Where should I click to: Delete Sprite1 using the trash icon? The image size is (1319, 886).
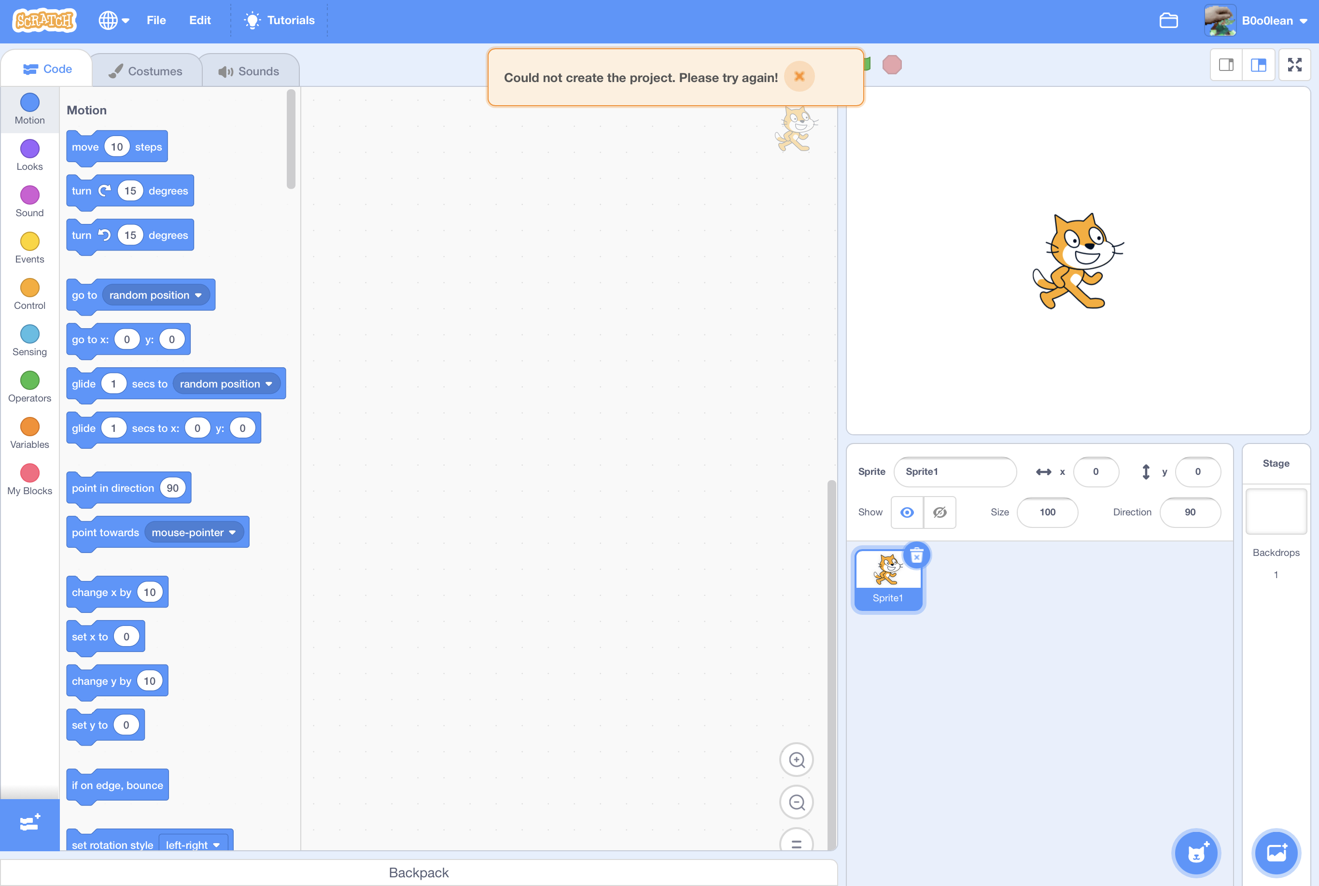[x=916, y=555]
